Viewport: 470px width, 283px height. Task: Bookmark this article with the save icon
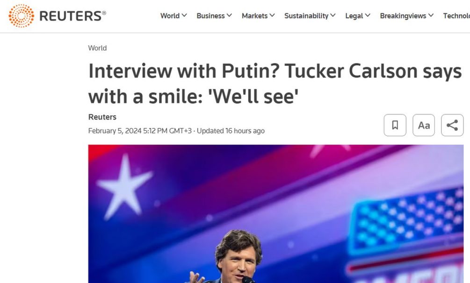click(x=395, y=125)
